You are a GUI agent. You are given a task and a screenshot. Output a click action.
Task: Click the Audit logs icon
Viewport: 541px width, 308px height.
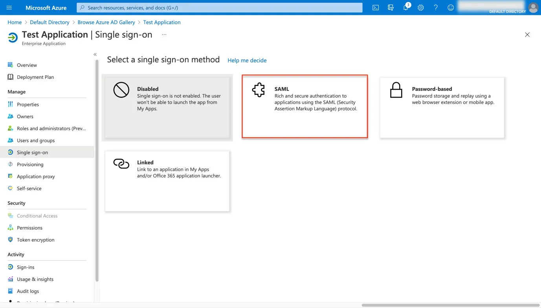(x=11, y=291)
